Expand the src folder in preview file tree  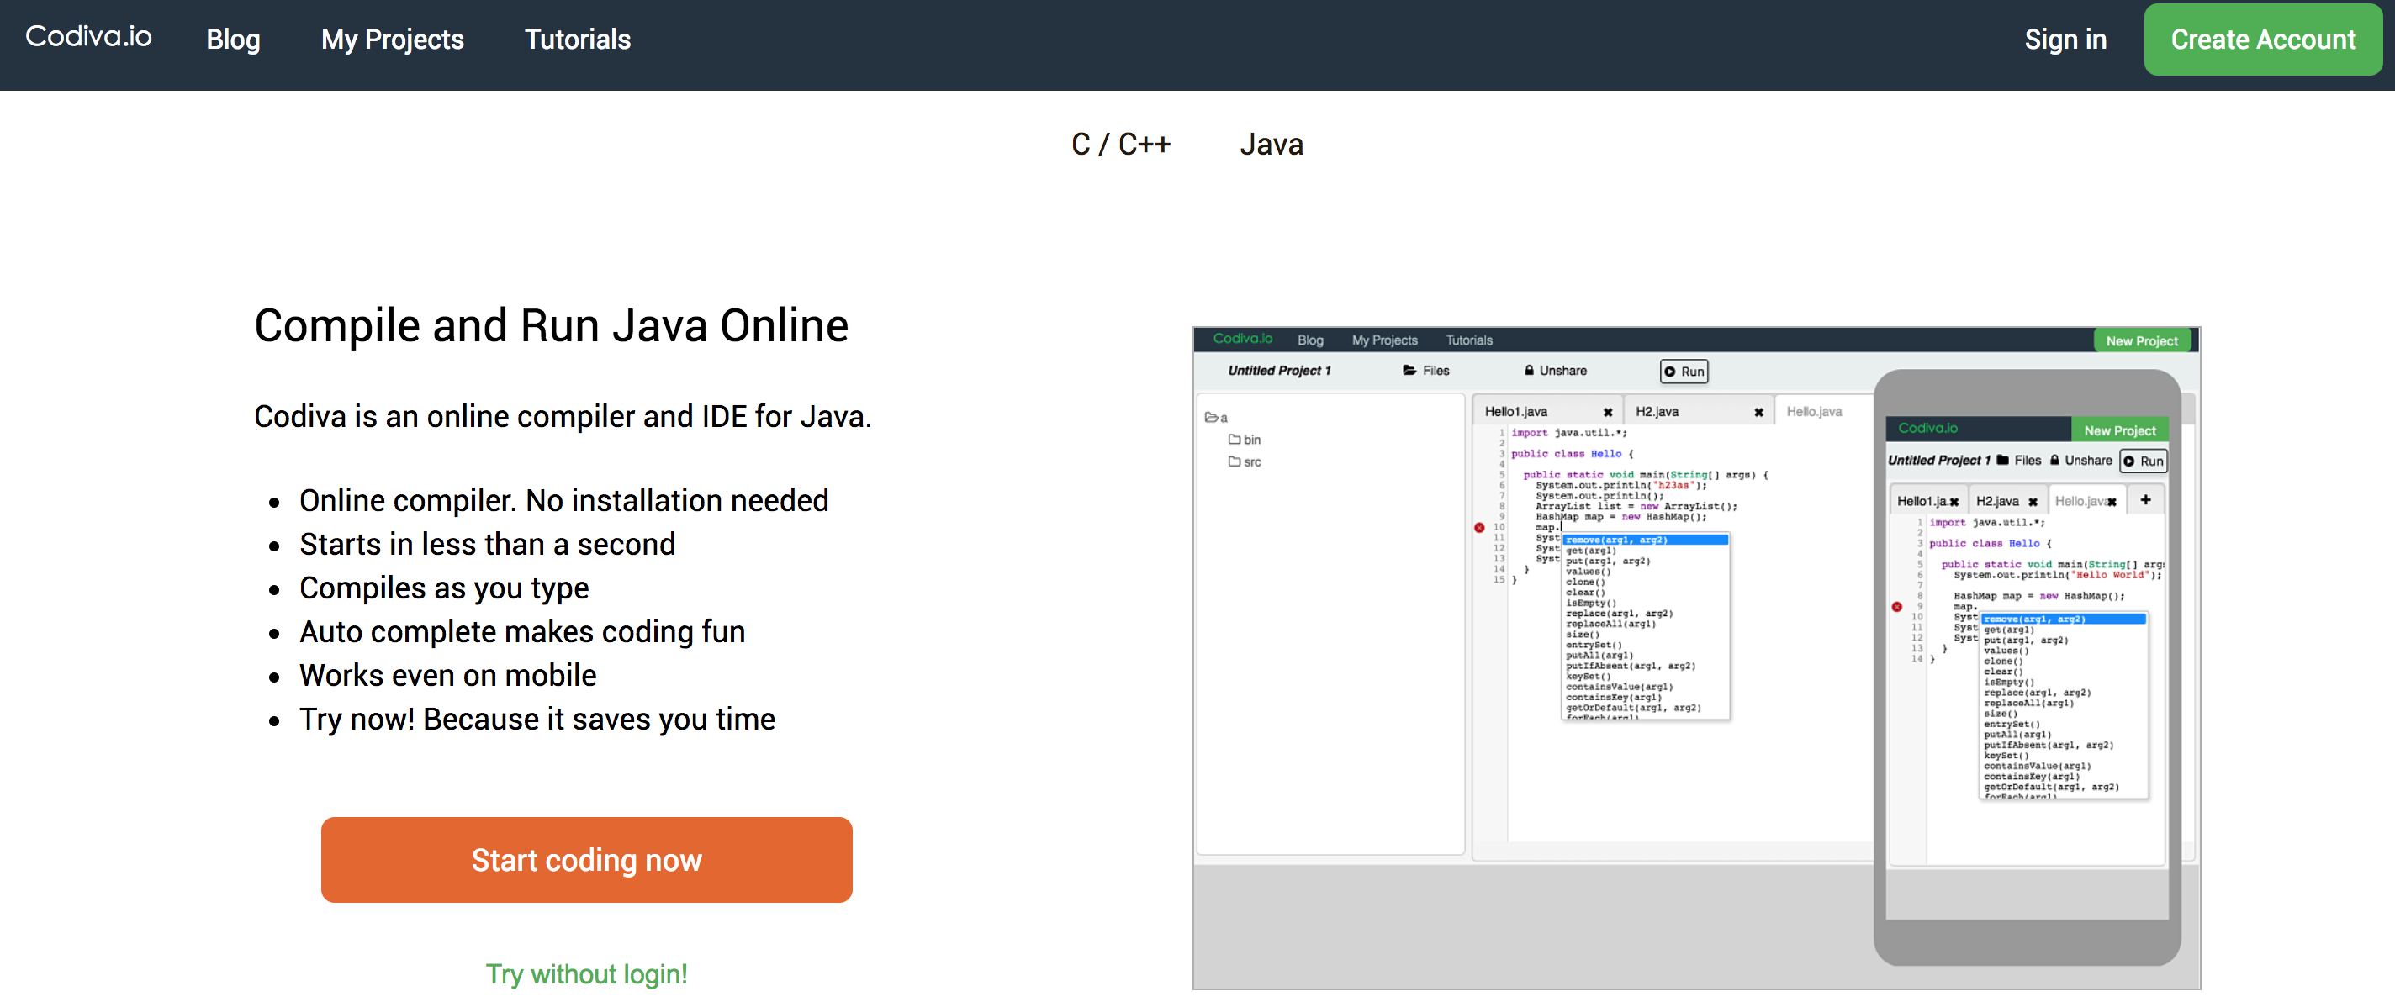click(x=1244, y=461)
